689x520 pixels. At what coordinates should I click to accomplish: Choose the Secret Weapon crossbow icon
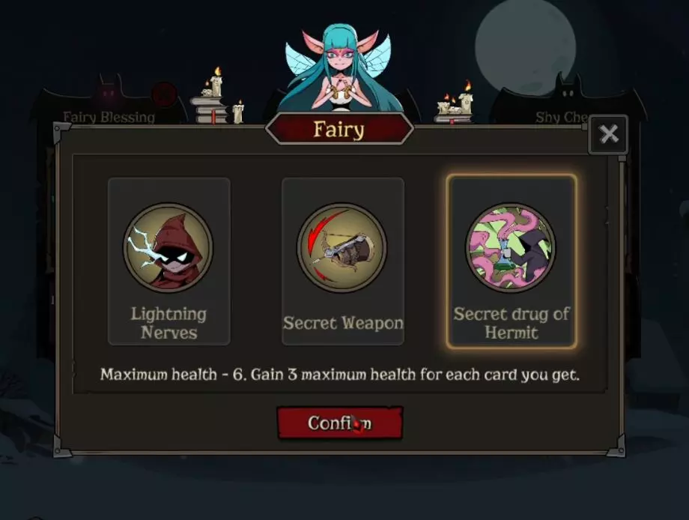[342, 247]
